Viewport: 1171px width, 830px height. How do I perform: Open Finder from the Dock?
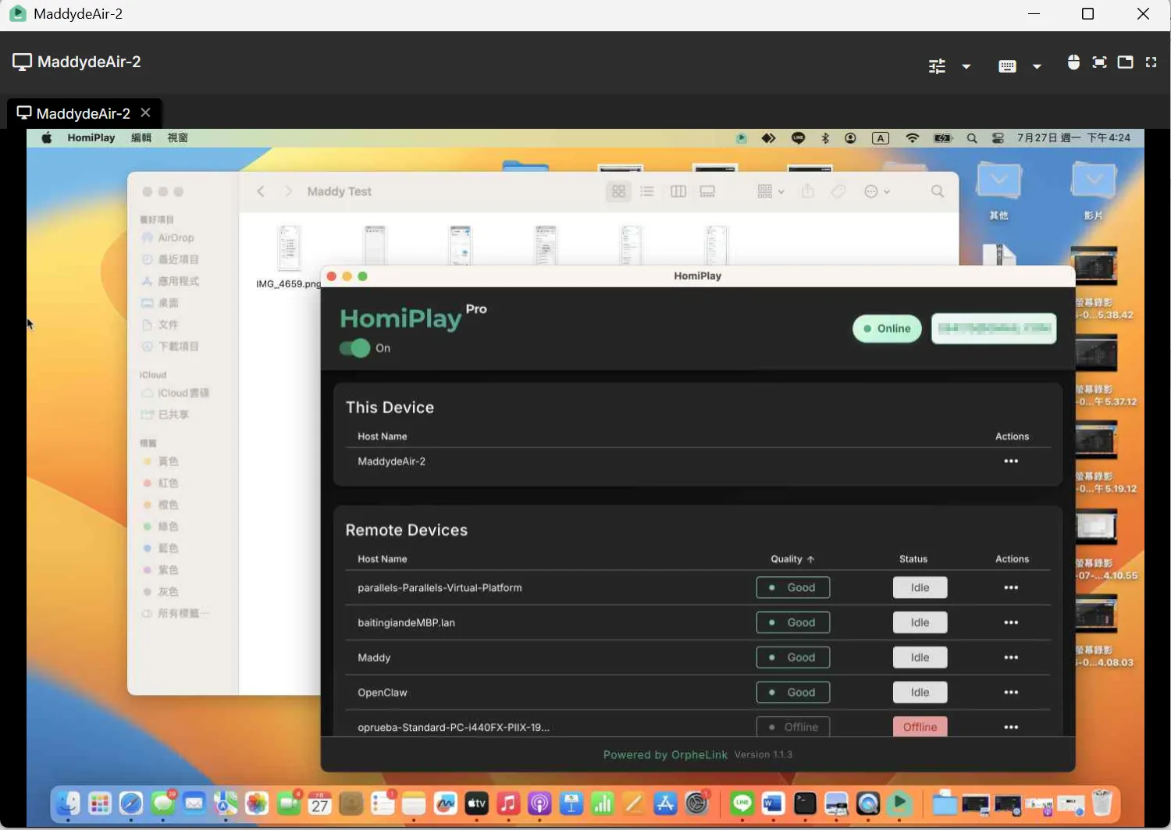click(x=68, y=803)
